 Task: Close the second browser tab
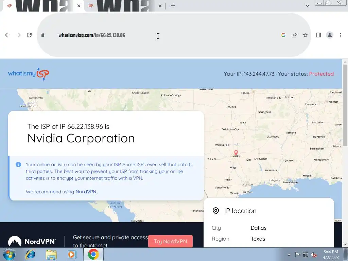point(160,6)
